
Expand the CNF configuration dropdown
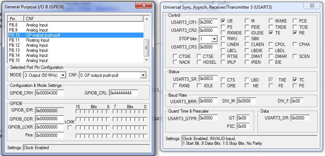tap(143, 75)
